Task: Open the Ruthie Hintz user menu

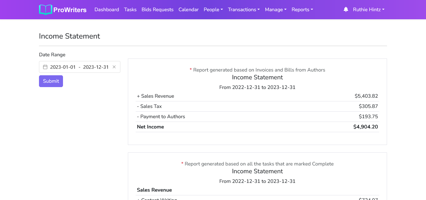Action: 368,10
